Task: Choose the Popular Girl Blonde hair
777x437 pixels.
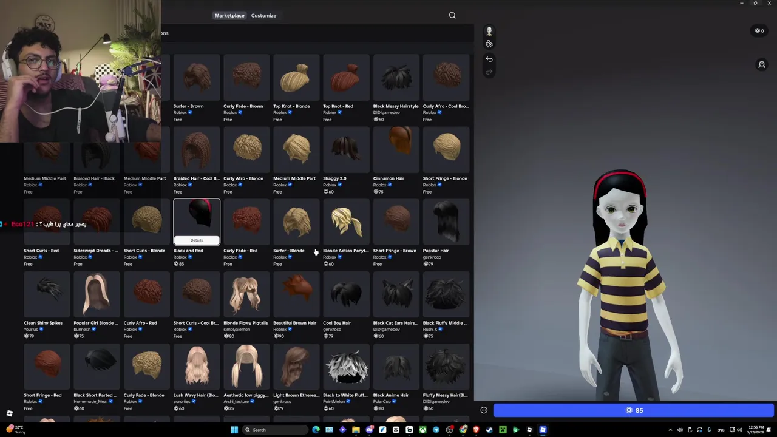Action: pyautogui.click(x=97, y=305)
